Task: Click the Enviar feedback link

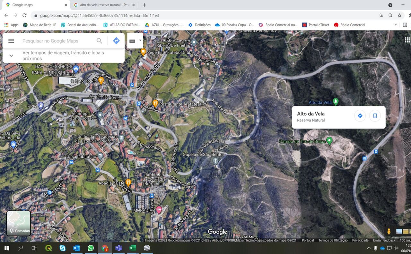Action: click(384, 240)
